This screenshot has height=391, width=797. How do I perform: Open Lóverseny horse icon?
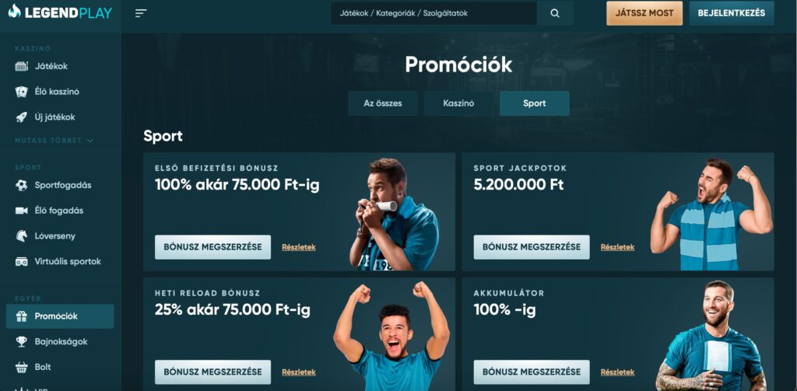[x=21, y=236]
